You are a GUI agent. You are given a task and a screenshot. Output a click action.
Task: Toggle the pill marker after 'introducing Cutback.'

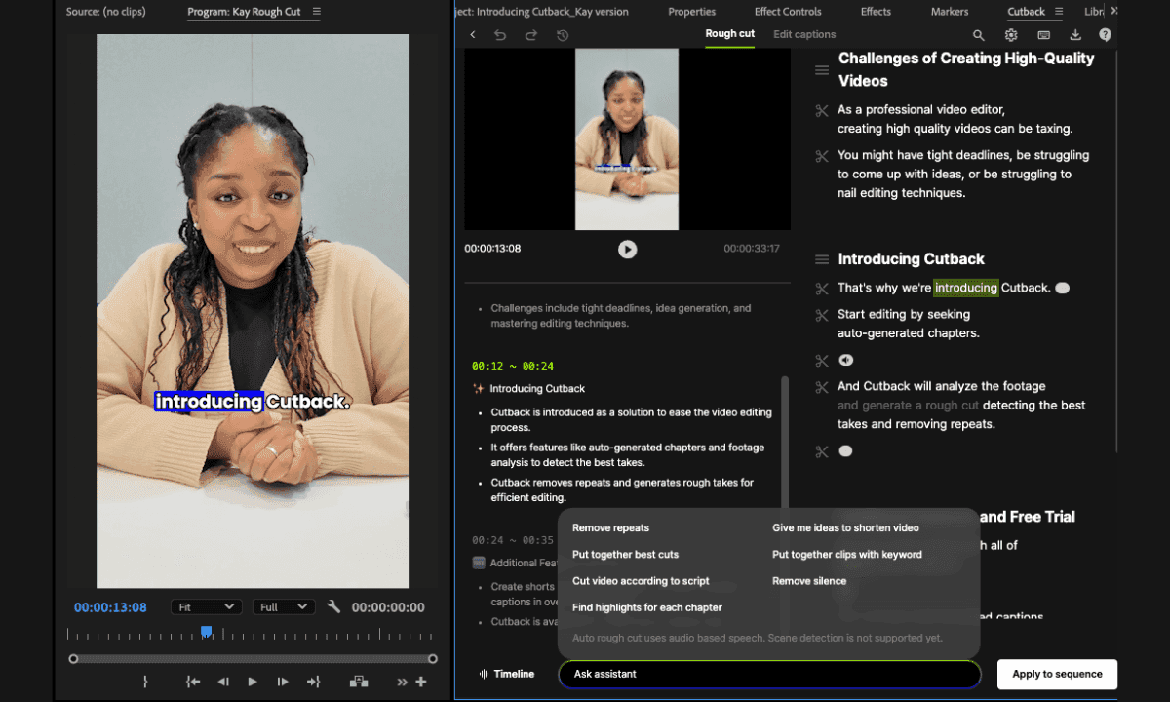(1063, 289)
